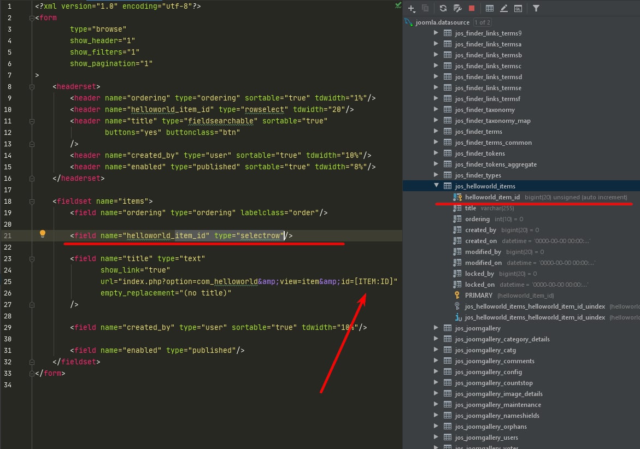Expand the jos_finder_taxonomy_map table node
The height and width of the screenshot is (449, 640).
point(436,120)
